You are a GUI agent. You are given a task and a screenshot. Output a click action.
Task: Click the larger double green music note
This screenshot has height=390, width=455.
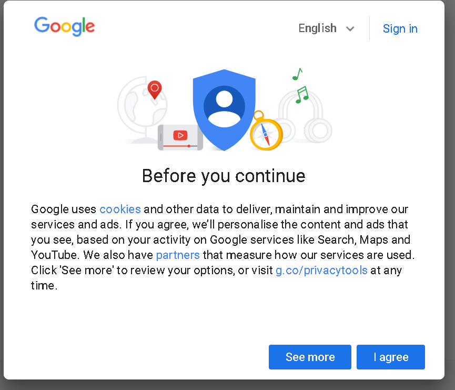pyautogui.click(x=301, y=95)
